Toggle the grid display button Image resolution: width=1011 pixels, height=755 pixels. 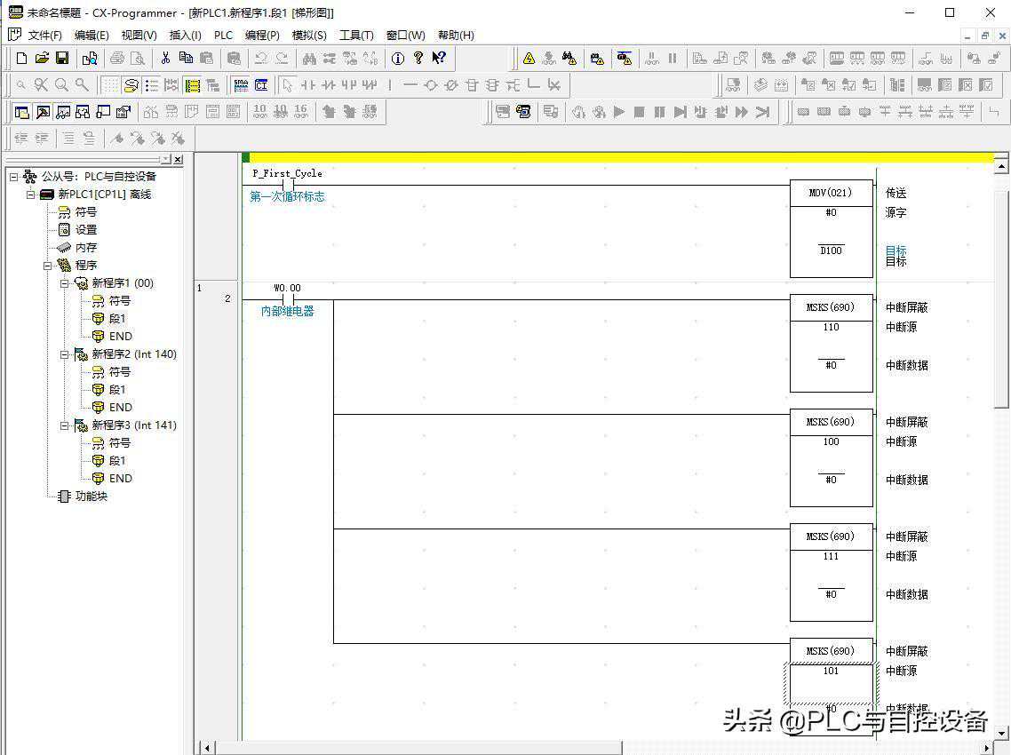click(110, 85)
